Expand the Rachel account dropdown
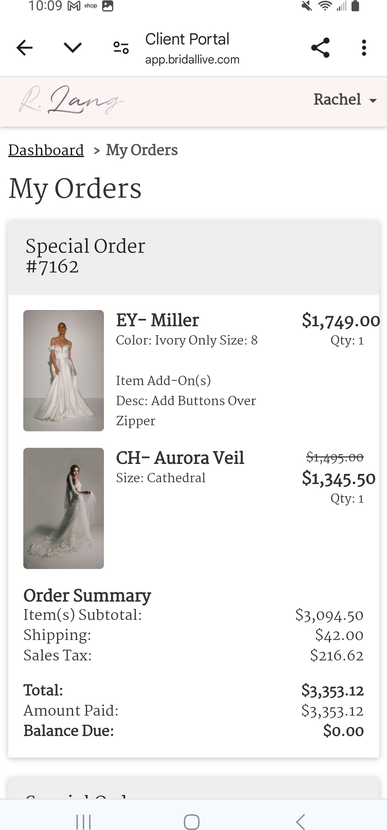Viewport: 387px width, 830px height. [x=345, y=100]
